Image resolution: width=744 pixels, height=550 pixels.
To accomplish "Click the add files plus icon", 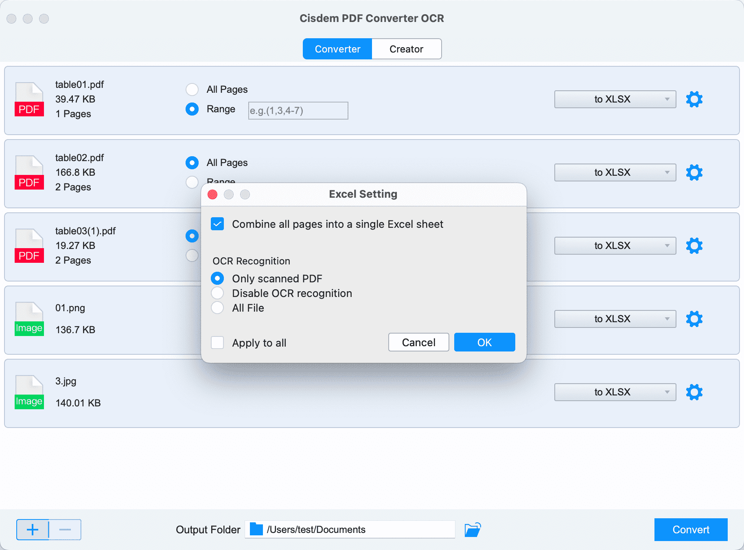I will click(32, 529).
